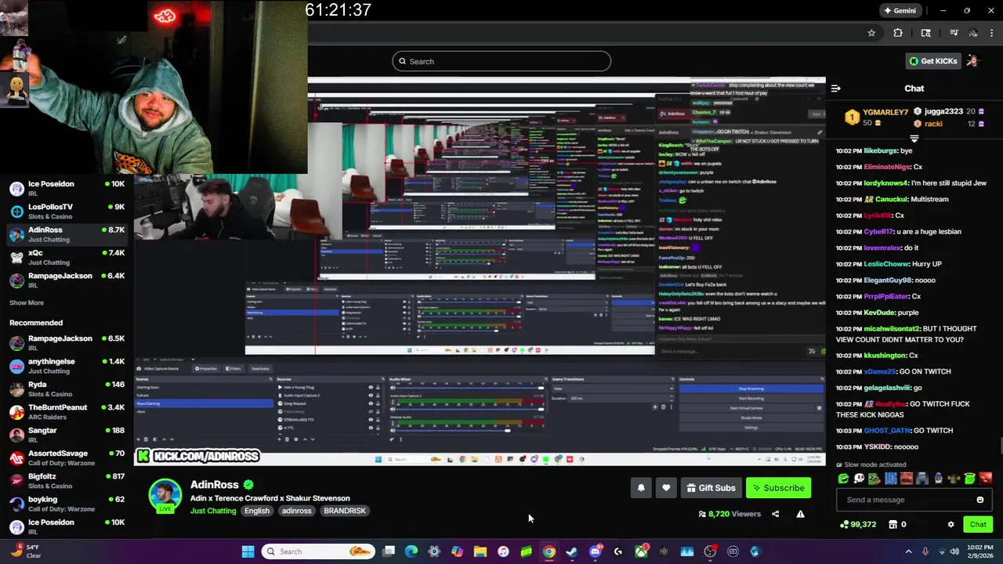The width and height of the screenshot is (1003, 564).
Task: Bookmark this page with the star icon
Action: [x=871, y=33]
